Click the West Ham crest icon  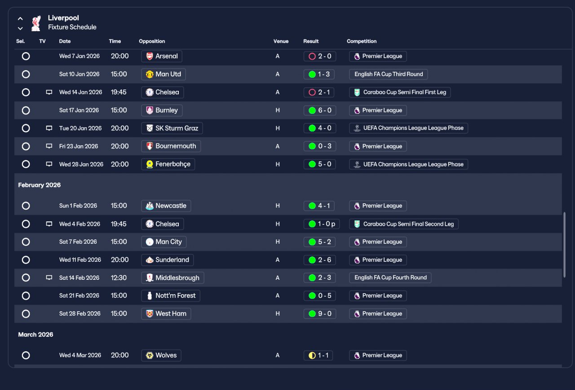tap(150, 314)
